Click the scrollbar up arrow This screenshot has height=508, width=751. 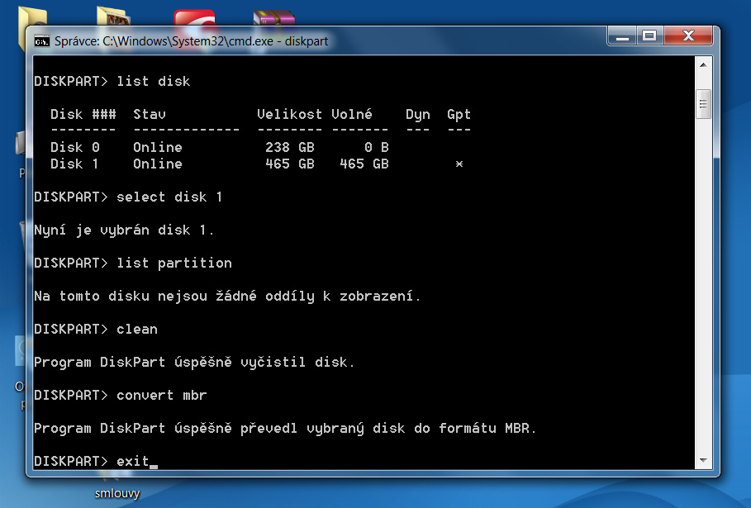pyautogui.click(x=703, y=64)
